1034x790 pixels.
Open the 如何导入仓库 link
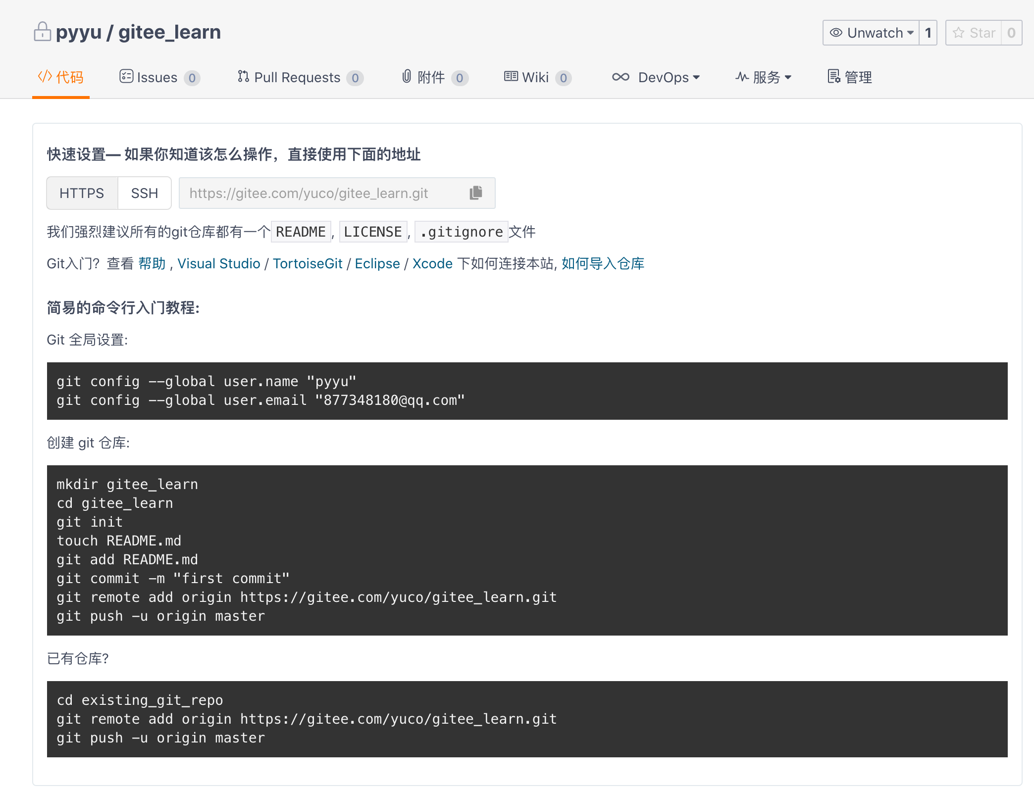coord(603,263)
